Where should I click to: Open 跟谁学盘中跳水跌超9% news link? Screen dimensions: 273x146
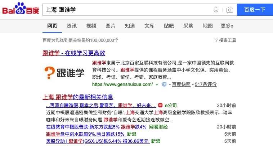(x=86, y=134)
